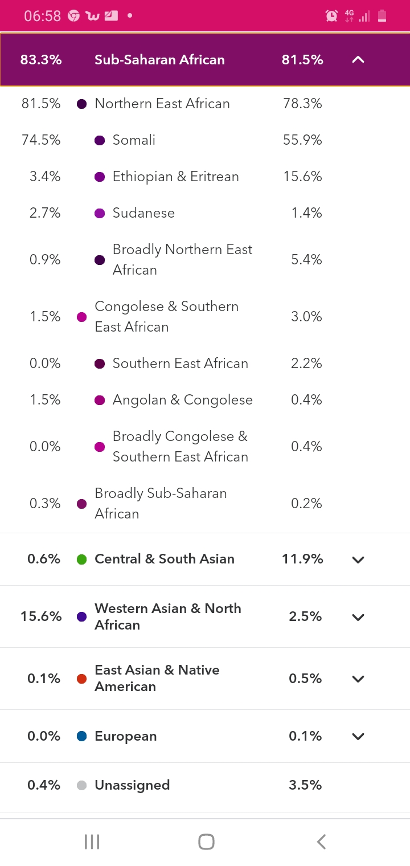The image size is (410, 866).
Task: Tap the green Central & South Asian dot
Action: tap(81, 559)
